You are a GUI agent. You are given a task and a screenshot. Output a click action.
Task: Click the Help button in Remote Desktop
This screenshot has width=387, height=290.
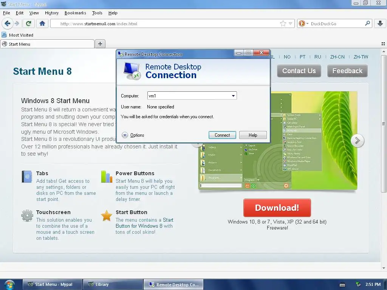click(253, 135)
